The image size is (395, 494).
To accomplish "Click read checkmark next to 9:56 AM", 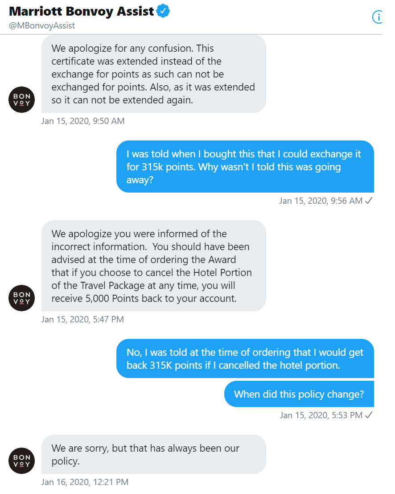I will [x=369, y=200].
